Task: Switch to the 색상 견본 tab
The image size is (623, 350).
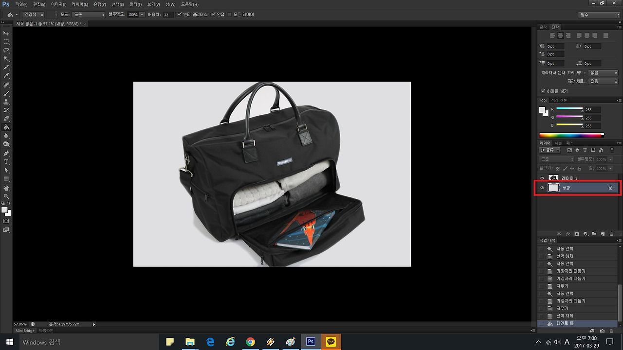Action: 559,100
